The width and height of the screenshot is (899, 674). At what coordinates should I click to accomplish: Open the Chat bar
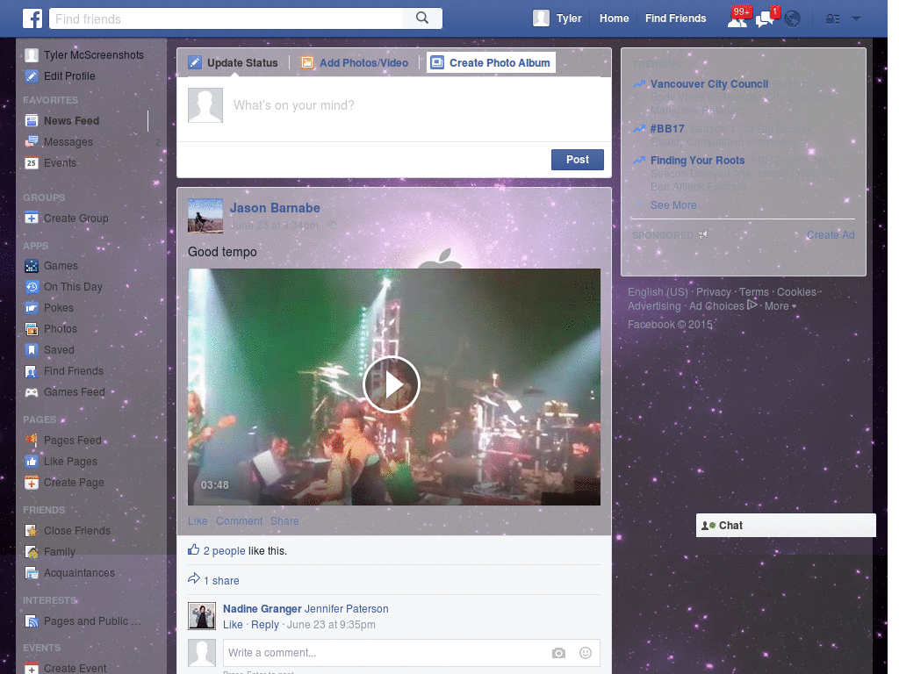pos(786,526)
